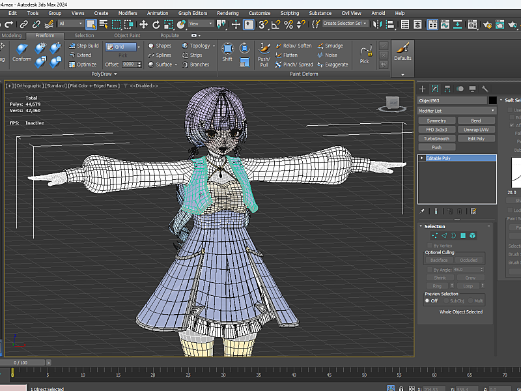Click the black object color swatch
Viewport: 521px width, 391px height.
(x=492, y=100)
